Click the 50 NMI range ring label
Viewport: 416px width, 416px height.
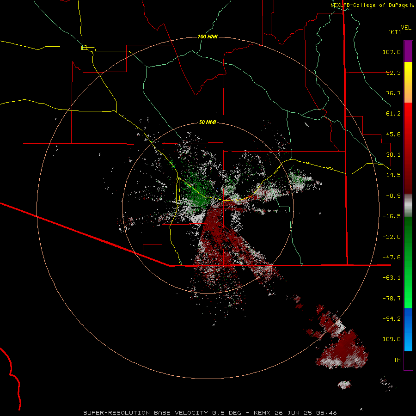[208, 122]
